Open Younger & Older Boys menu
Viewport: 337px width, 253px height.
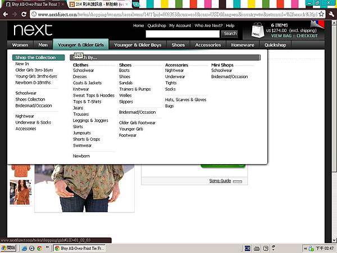[138, 45]
